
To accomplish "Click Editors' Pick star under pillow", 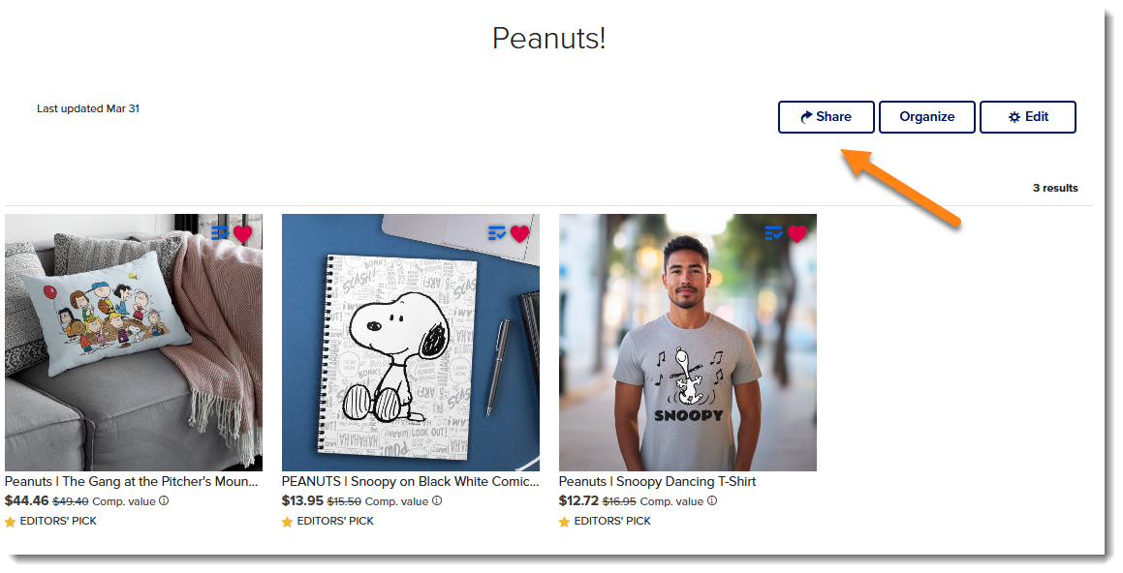I will [10, 523].
